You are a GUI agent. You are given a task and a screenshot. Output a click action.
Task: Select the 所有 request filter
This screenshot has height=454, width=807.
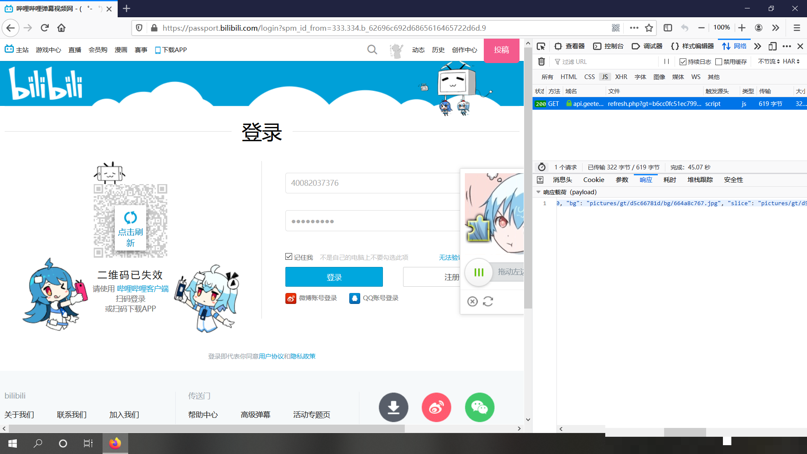pyautogui.click(x=547, y=77)
